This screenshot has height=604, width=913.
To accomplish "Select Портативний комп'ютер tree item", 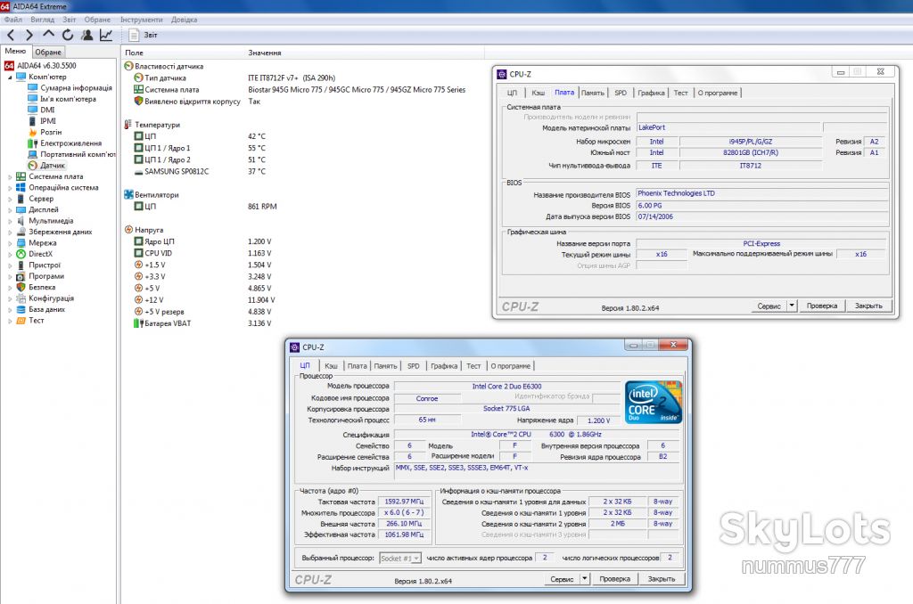I will [71, 154].
